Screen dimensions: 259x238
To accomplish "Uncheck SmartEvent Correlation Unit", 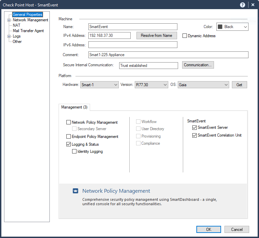I will [x=194, y=135].
